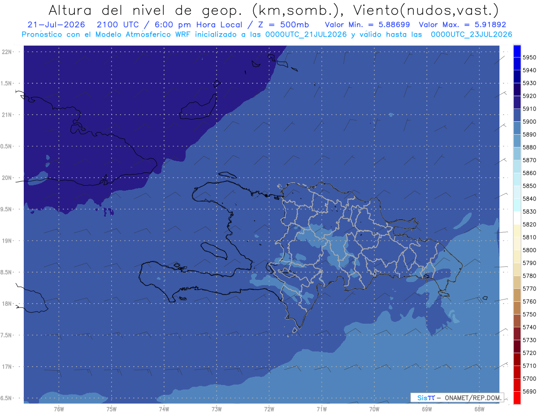Select the "73W" longitude label

coord(216,409)
